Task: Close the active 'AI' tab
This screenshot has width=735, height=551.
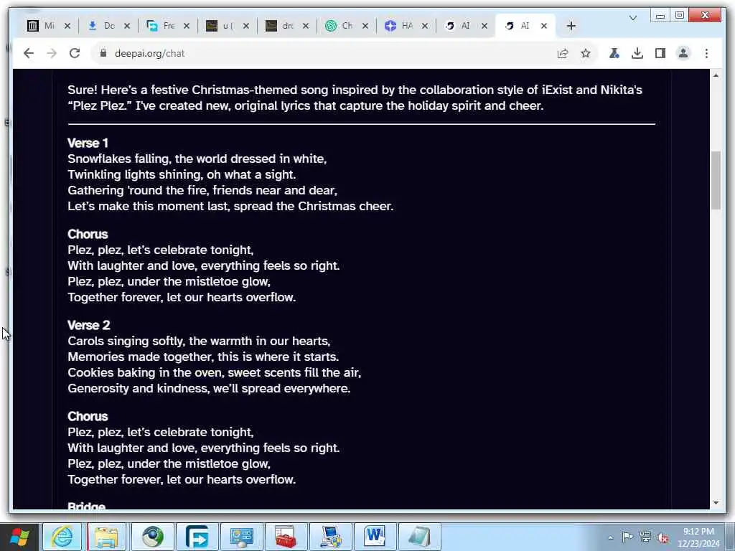Action: point(544,26)
